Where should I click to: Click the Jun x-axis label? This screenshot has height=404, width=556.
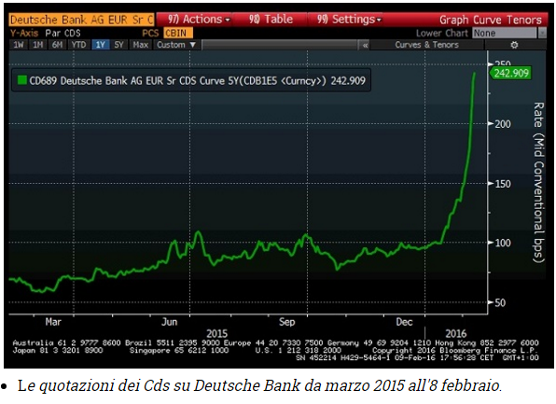tap(169, 322)
